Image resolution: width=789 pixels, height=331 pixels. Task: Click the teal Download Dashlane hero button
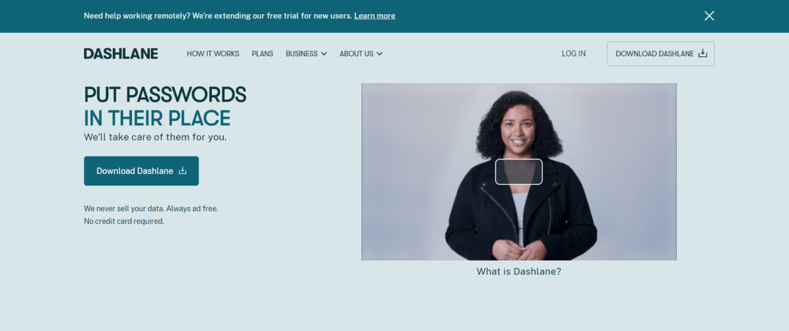[x=141, y=171]
